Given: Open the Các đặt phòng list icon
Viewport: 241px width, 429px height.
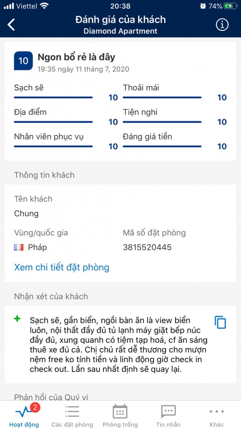Looking at the screenshot, I should tap(72, 411).
